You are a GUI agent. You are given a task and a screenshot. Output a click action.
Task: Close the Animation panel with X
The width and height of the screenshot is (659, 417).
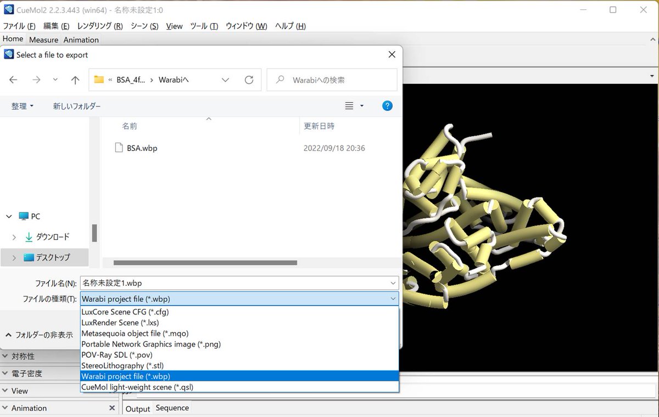112,408
